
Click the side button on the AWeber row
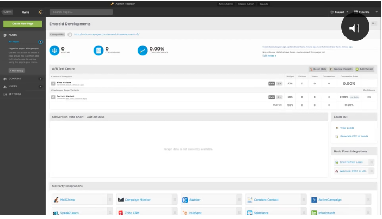239,199
